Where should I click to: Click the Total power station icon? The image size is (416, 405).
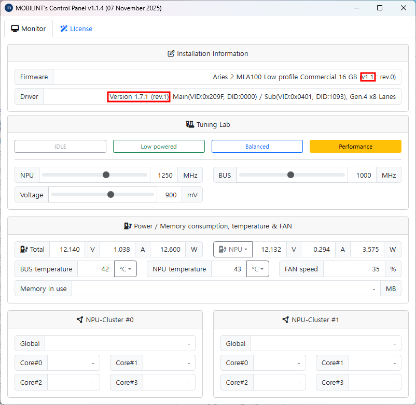[23, 250]
